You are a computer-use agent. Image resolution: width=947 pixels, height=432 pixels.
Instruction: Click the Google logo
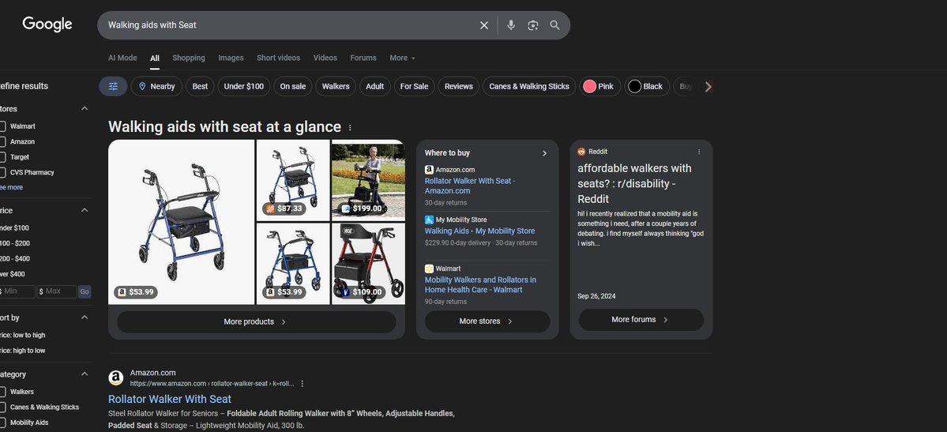point(47,24)
